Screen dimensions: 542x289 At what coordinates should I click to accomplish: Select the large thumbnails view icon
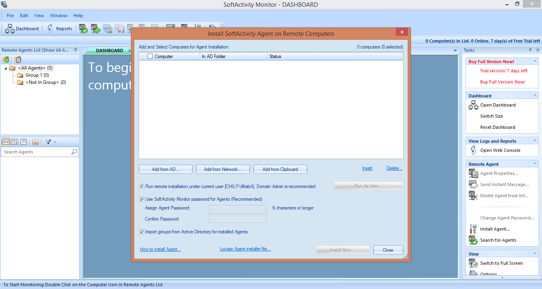6,142
